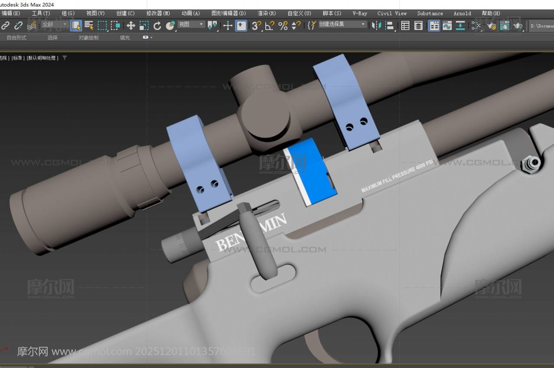Open Select by Name list
This screenshot has width=554, height=368.
point(89,26)
